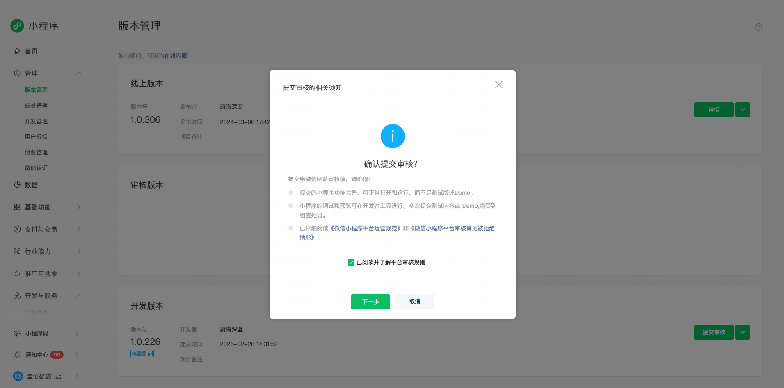Click the 壹佰智慧门店 avatar icon
The image size is (784, 388).
pos(18,376)
